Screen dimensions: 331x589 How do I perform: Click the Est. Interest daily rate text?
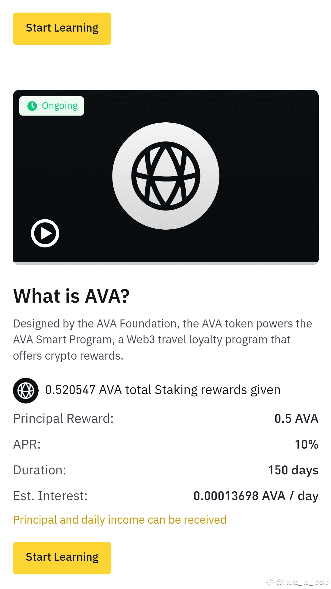(256, 495)
